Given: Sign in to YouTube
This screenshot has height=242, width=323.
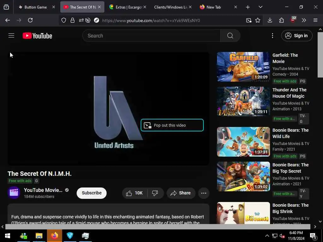Looking at the screenshot, I should click(x=297, y=36).
